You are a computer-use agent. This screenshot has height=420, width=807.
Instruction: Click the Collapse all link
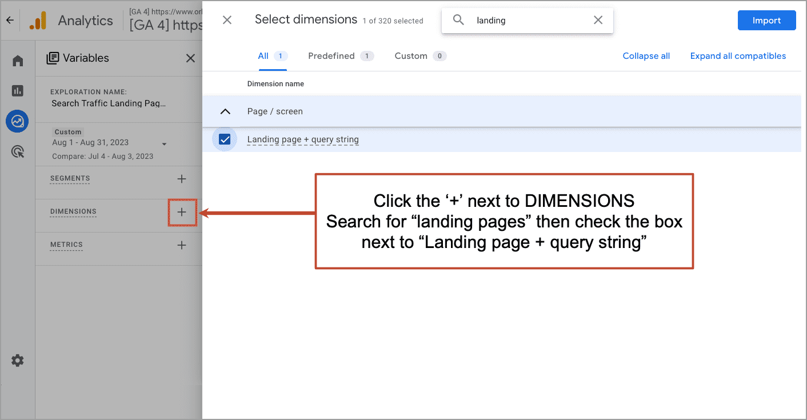click(x=646, y=55)
